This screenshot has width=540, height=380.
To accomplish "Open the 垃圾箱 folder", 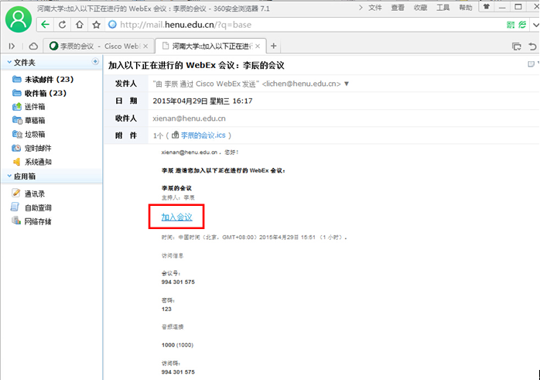I will point(35,135).
